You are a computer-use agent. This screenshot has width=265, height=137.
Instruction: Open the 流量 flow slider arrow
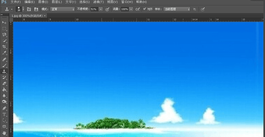[x=131, y=9]
